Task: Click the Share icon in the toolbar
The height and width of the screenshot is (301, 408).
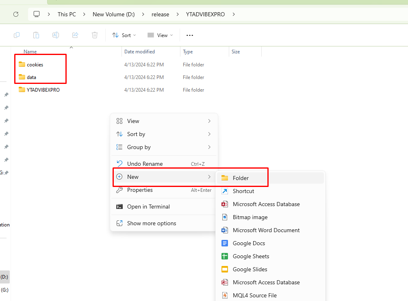Action: click(75, 35)
